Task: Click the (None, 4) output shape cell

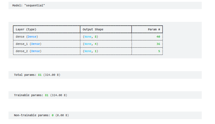Action: click(x=90, y=44)
